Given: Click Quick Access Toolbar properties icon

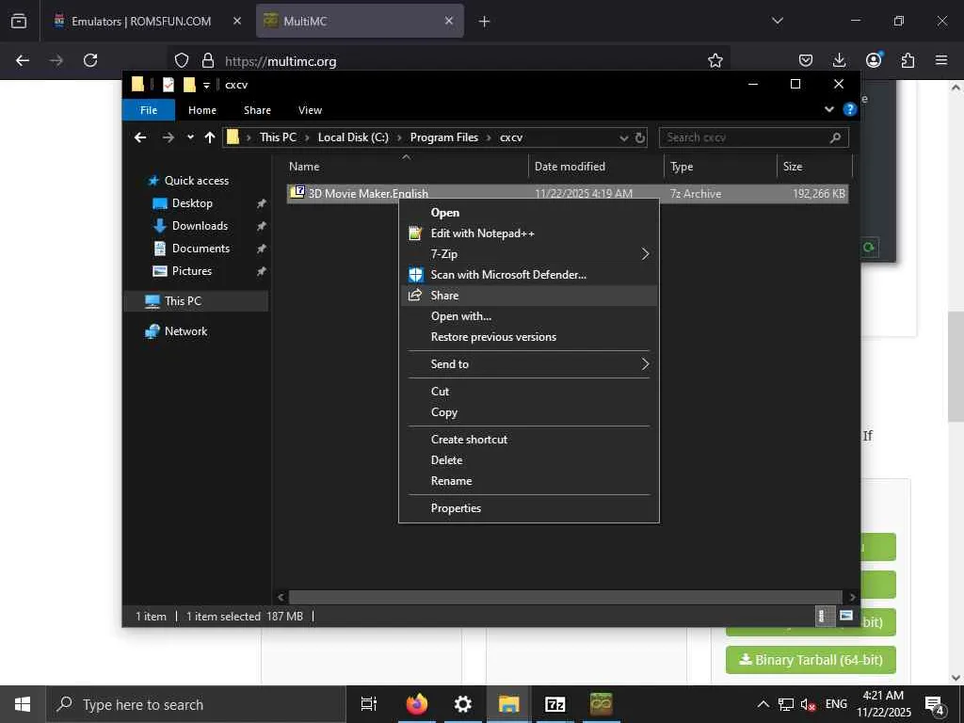Looking at the screenshot, I should [168, 85].
